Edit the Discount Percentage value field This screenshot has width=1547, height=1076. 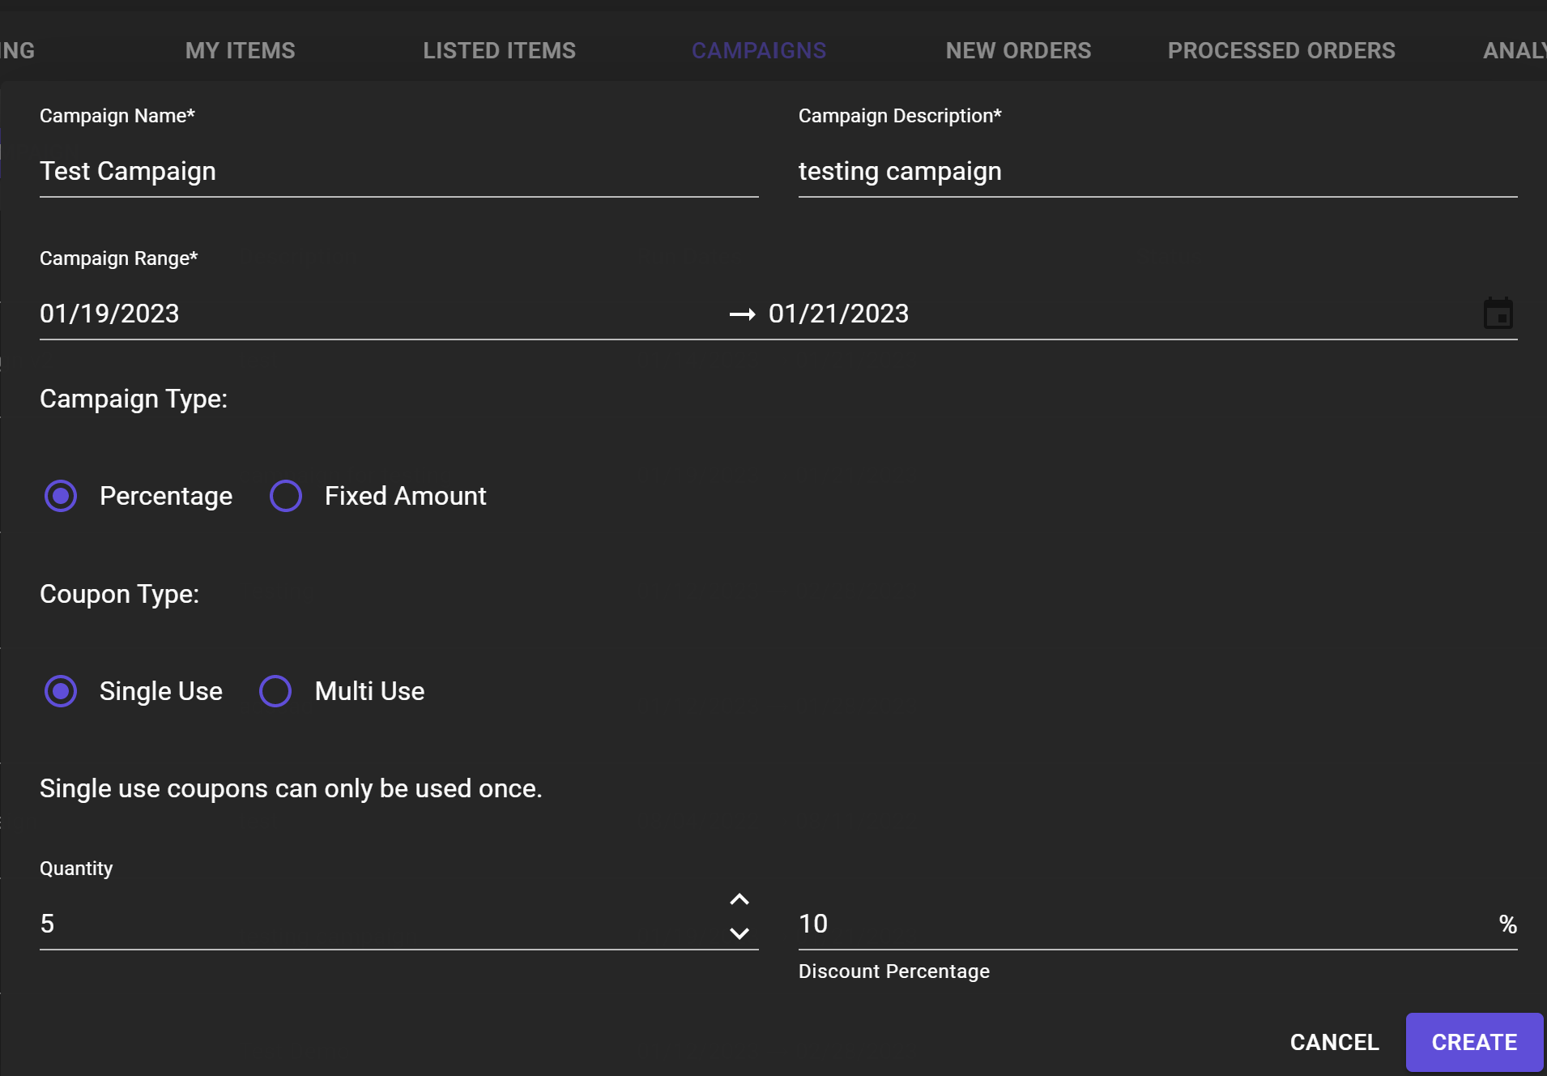click(x=1142, y=924)
